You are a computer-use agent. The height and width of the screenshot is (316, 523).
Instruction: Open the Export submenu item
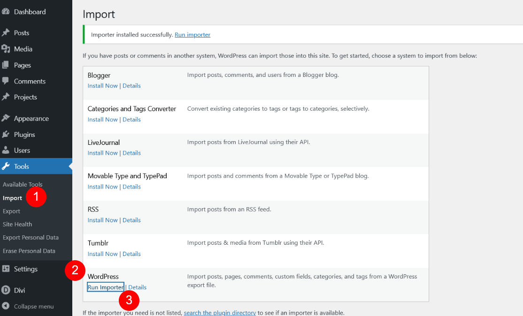[11, 211]
